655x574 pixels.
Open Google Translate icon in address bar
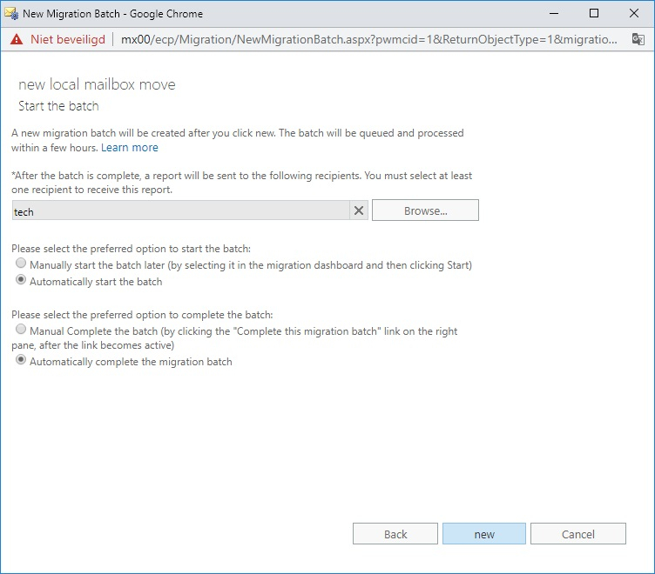638,40
